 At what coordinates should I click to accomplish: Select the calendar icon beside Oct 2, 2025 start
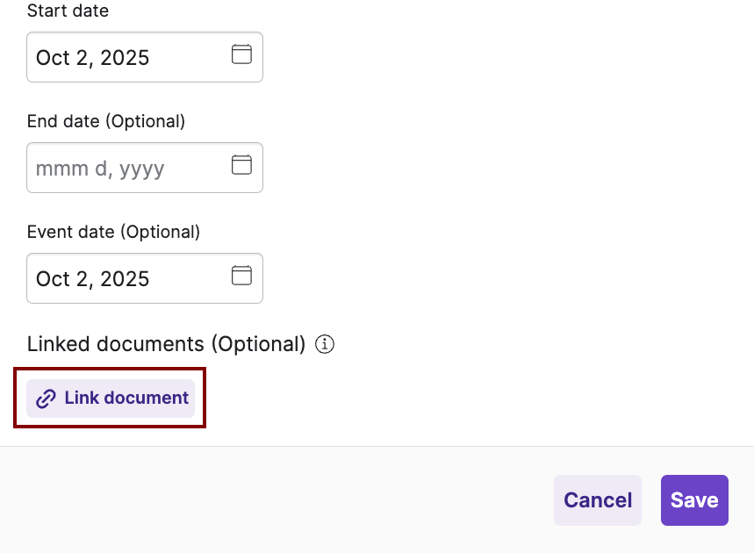click(x=241, y=54)
